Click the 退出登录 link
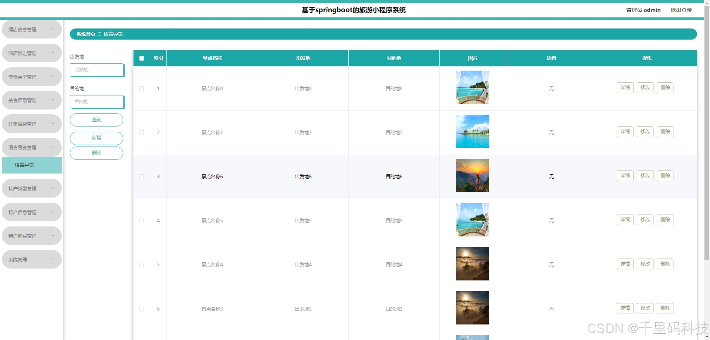The width and height of the screenshot is (710, 340). coord(681,10)
